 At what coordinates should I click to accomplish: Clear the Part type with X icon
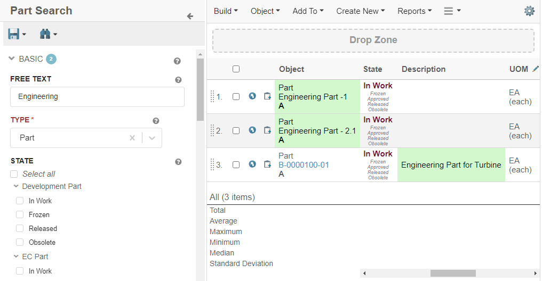pos(132,138)
